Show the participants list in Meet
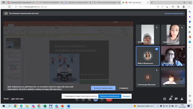The height and width of the screenshot is (109, 193). (170, 99)
